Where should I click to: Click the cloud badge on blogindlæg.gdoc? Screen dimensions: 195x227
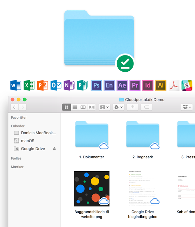[x=155, y=201]
